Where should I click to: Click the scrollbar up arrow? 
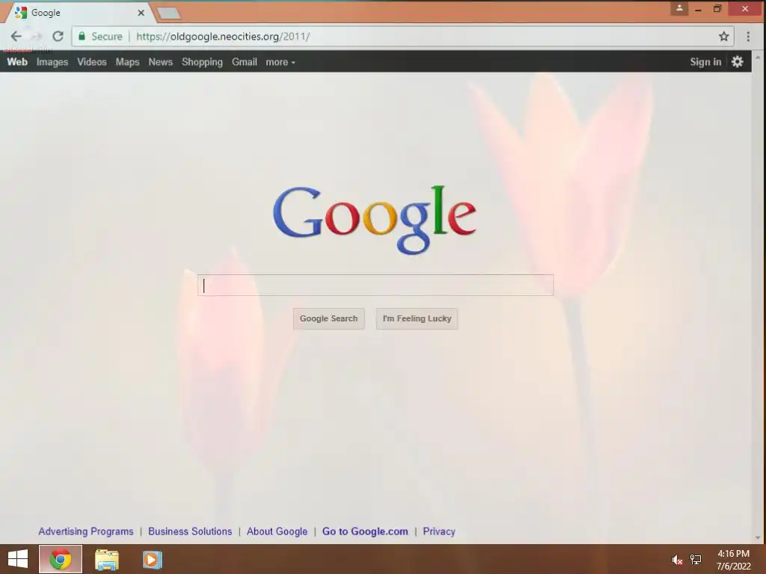coord(758,57)
